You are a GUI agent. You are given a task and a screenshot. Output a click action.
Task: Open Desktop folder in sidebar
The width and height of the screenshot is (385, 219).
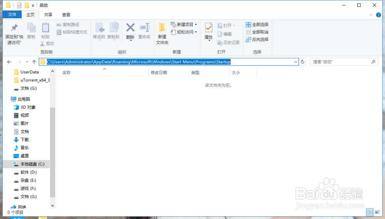[x=21, y=156]
